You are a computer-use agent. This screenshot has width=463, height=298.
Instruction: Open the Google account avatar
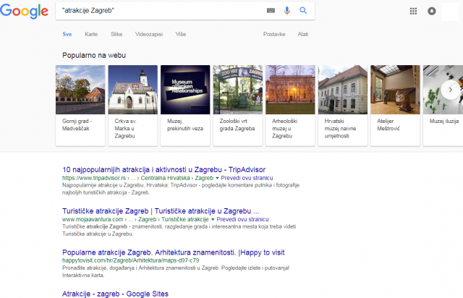pos(432,11)
